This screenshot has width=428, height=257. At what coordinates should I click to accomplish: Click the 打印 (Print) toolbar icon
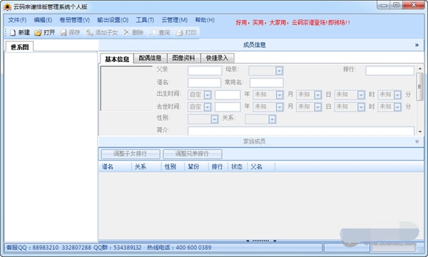click(x=180, y=33)
